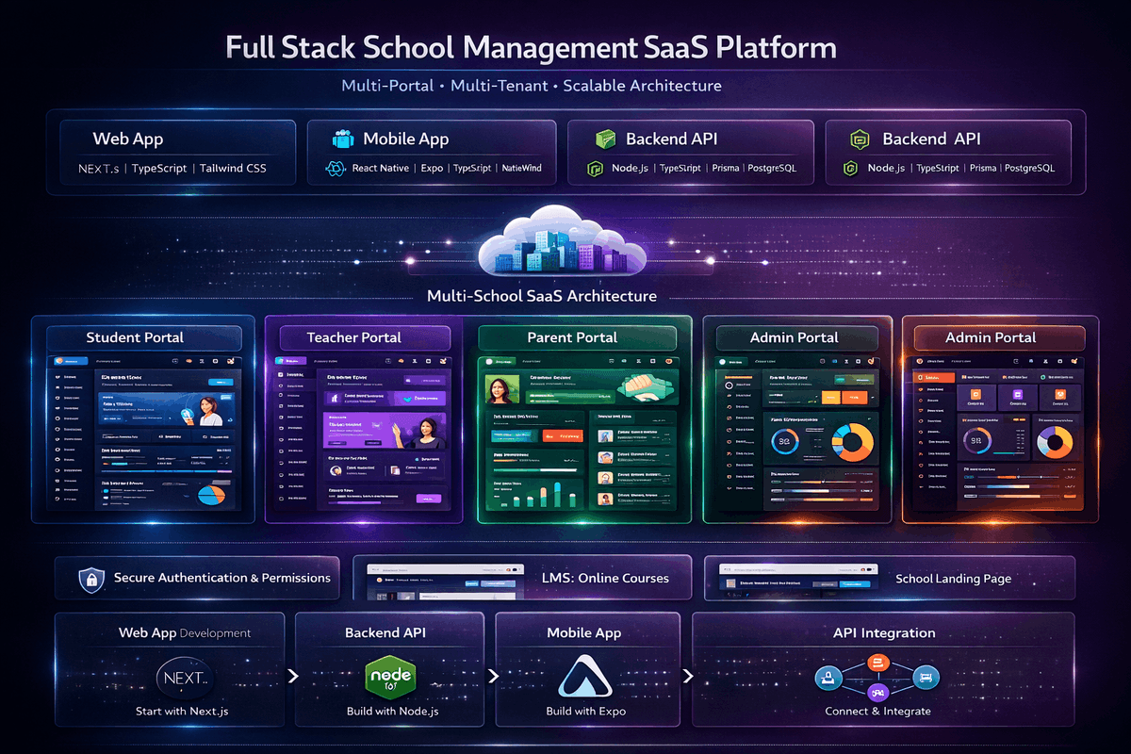Select the green cube icon on Backend API card
This screenshot has height=754, width=1131.
tap(605, 139)
